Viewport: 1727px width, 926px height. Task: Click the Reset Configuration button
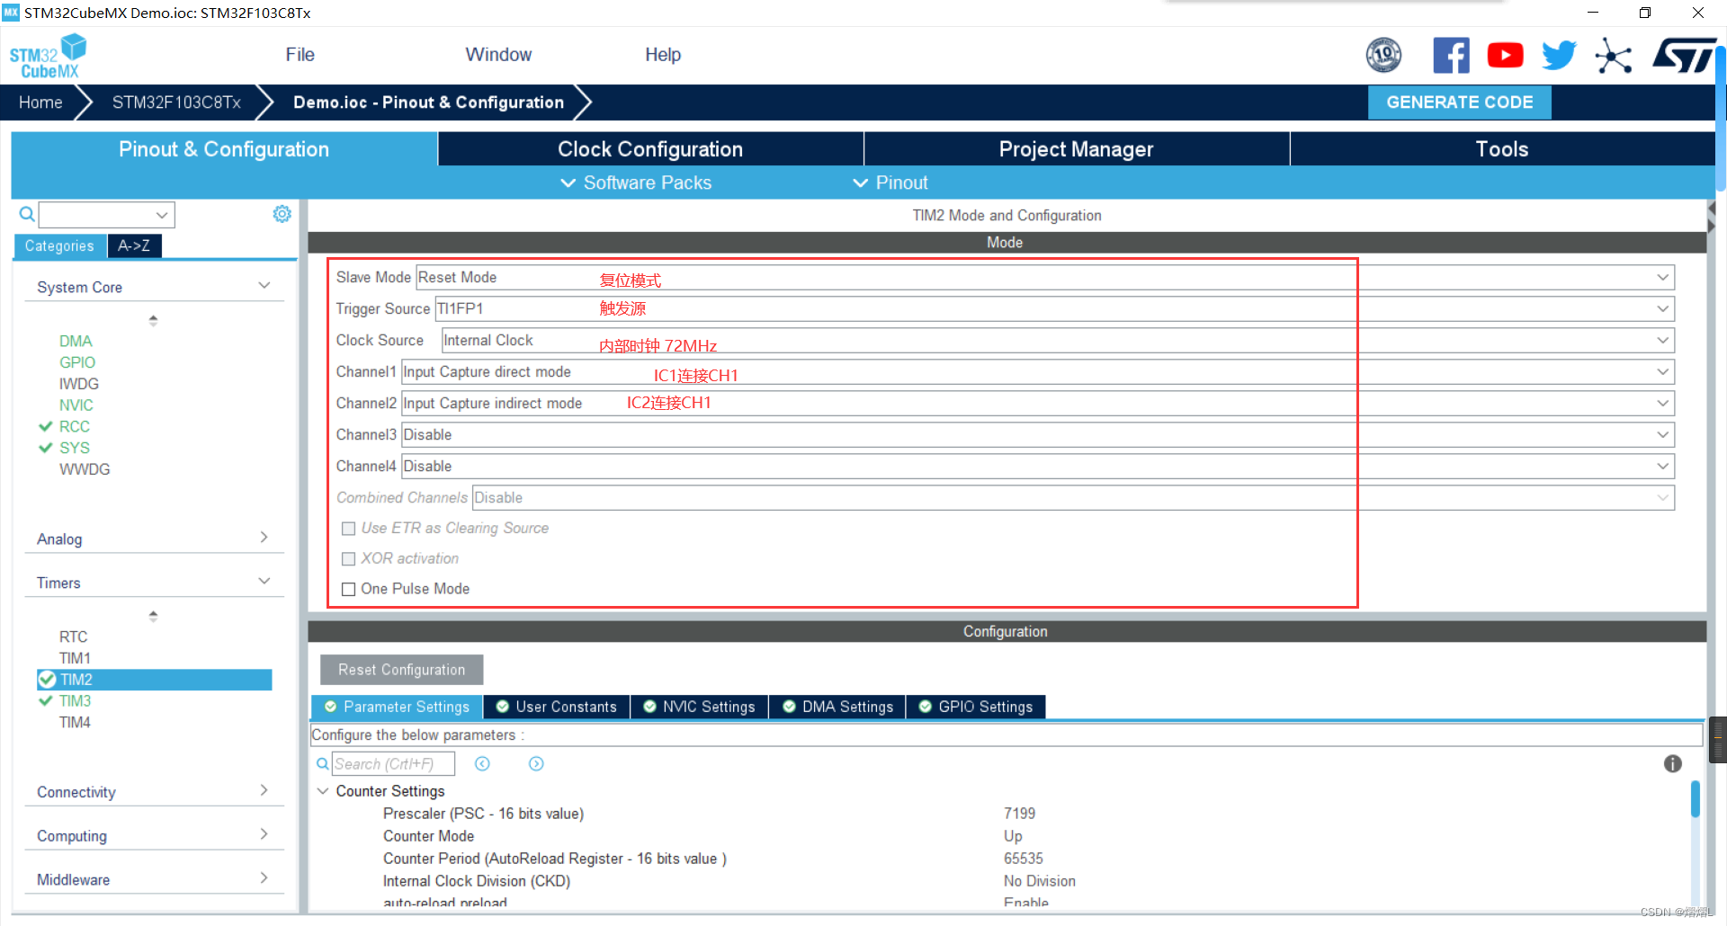pyautogui.click(x=402, y=670)
